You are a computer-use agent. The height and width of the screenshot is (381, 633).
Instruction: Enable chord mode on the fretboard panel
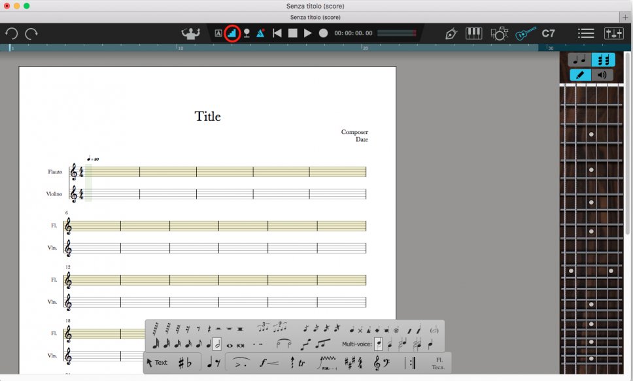[603, 60]
